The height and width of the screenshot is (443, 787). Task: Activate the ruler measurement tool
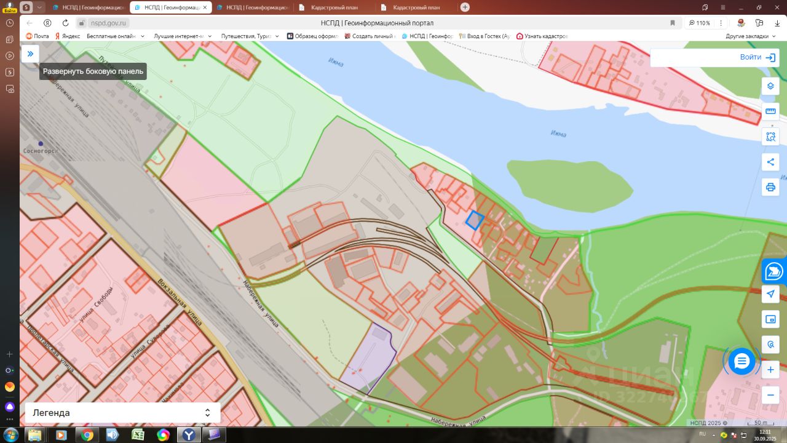click(x=770, y=111)
